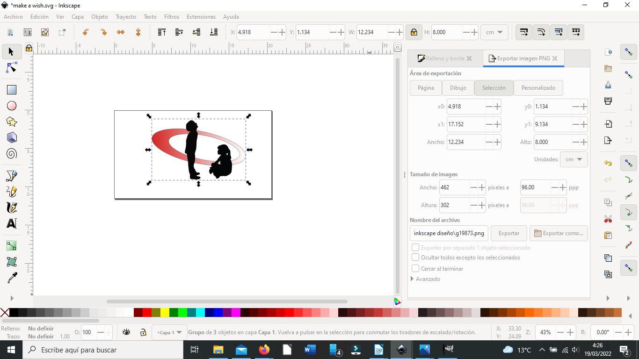Expand right command bar overflow arrow
This screenshot has height=359, width=639.
(608, 298)
